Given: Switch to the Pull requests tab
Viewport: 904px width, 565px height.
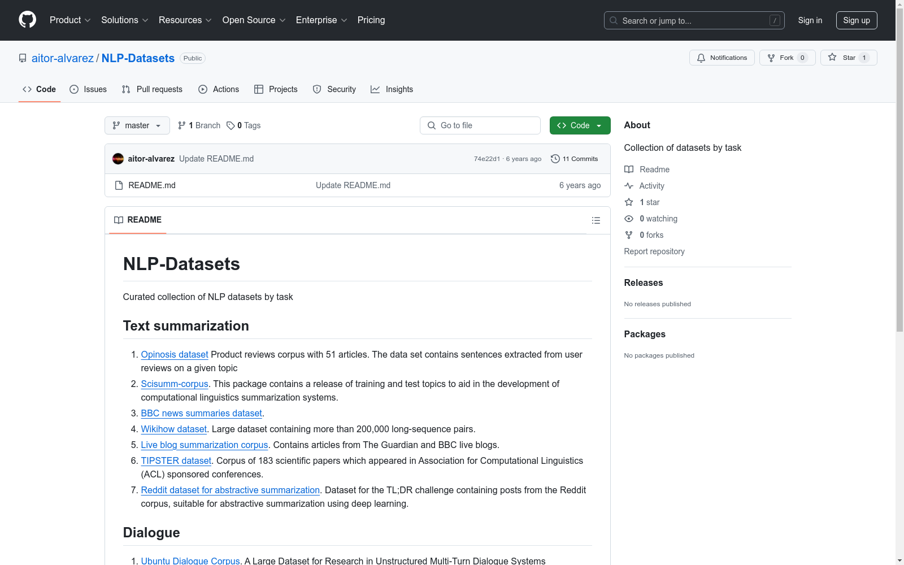Looking at the screenshot, I should 152,89.
